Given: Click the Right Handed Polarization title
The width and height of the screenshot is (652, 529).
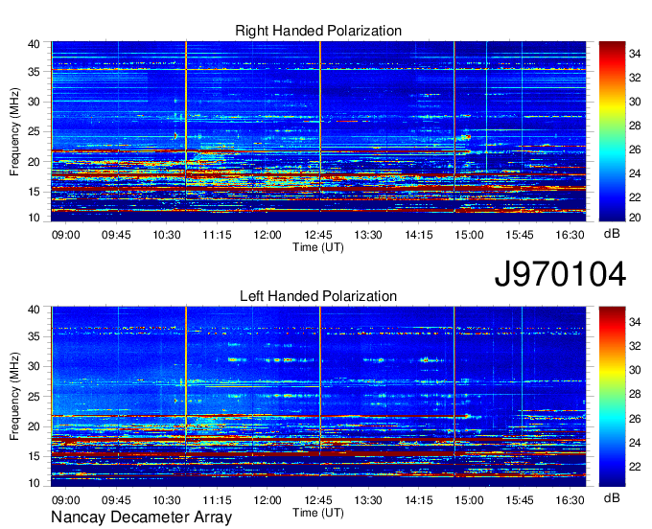Looking at the screenshot, I should (318, 31).
